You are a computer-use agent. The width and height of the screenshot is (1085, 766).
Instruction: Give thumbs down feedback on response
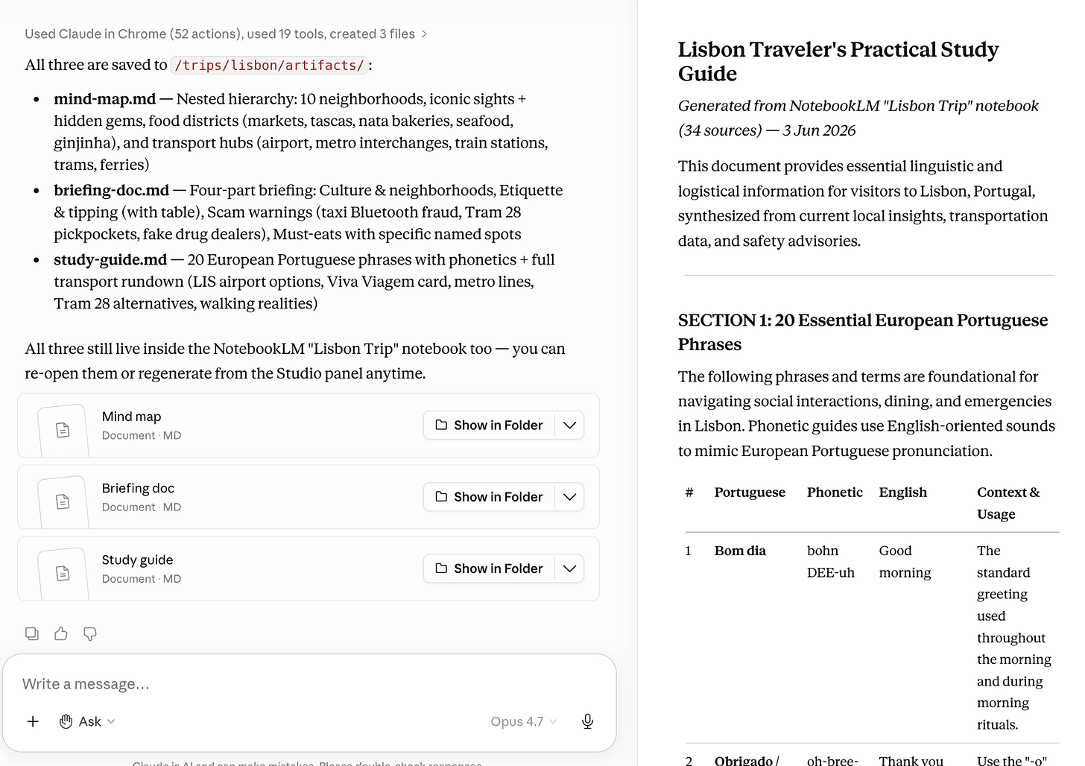[90, 633]
